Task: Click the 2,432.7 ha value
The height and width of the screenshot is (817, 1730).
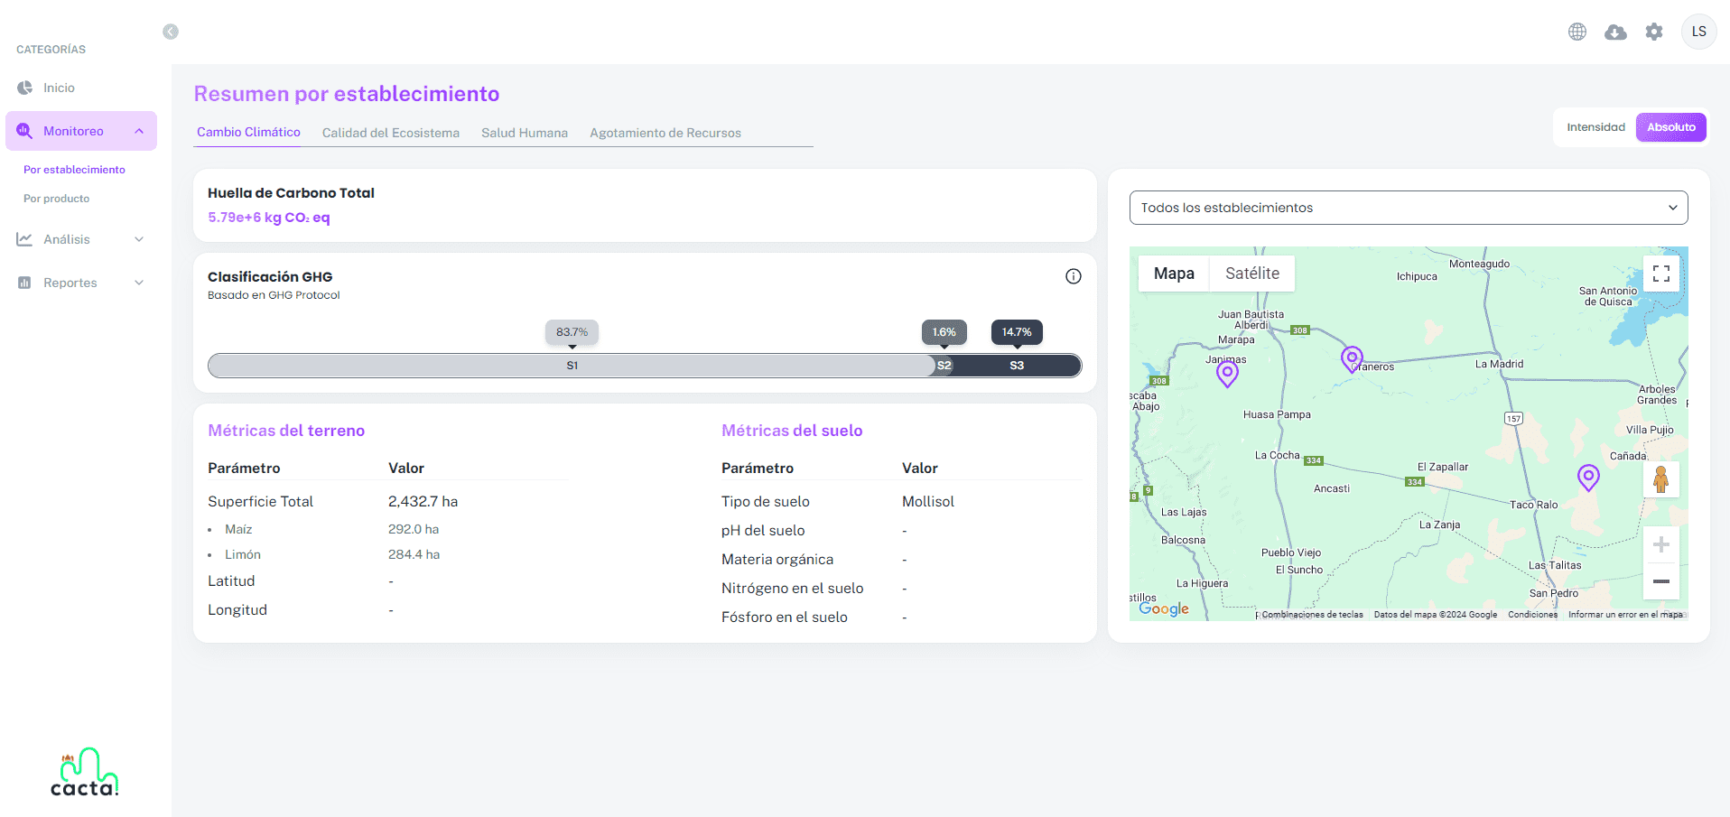Action: pos(423,501)
